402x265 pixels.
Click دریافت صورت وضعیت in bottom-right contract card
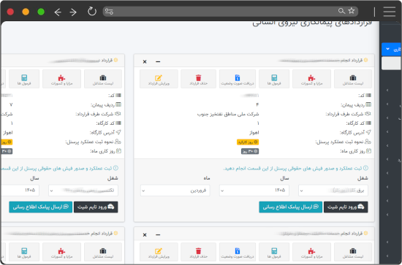[238, 252]
